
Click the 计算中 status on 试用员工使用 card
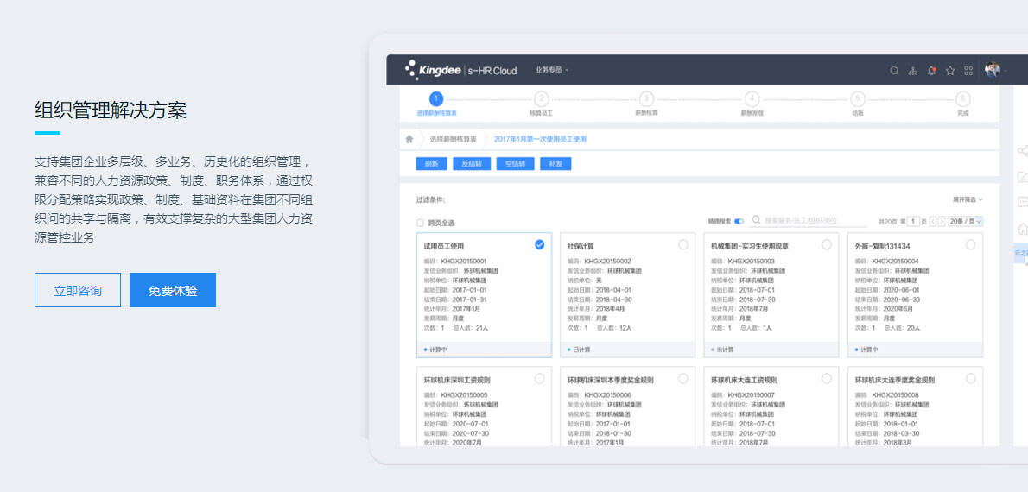pos(435,350)
